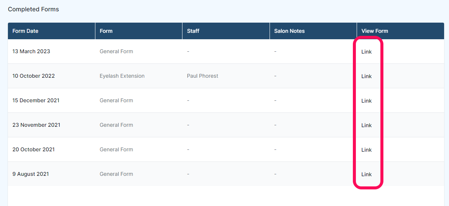
Task: Open the Link for 10 October 2022 form
Action: [366, 76]
